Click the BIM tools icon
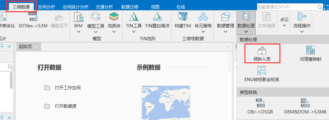This screenshot has height=120, width=329. click(x=79, y=17)
